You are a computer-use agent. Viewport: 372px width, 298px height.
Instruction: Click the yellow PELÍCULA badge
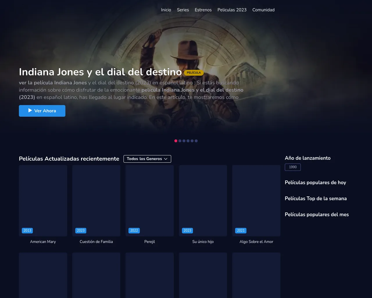click(x=194, y=73)
